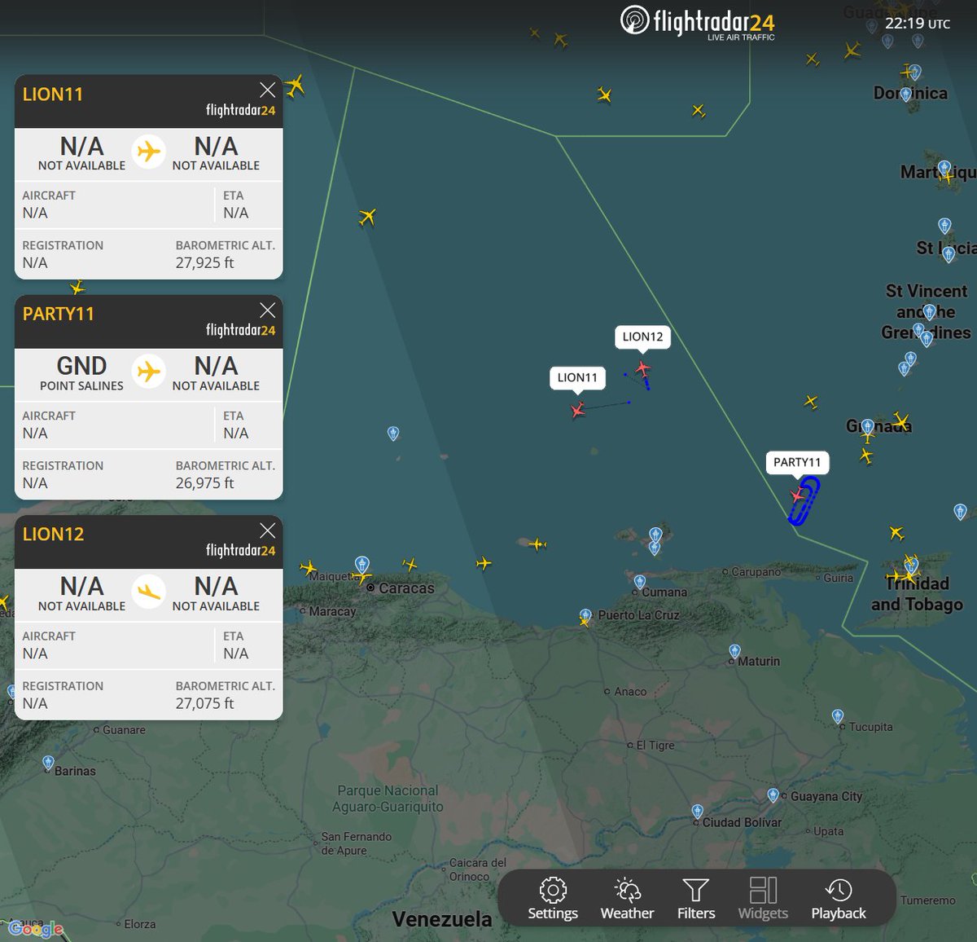Open the Playback history button

839,899
